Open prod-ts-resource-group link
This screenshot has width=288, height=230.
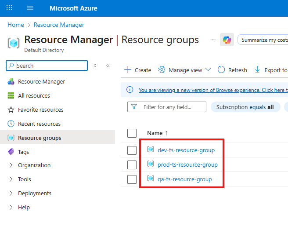coord(187,164)
